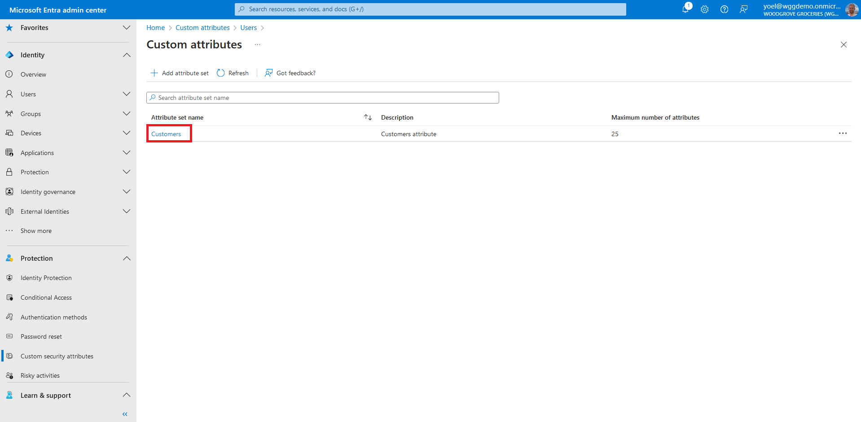Image resolution: width=861 pixels, height=422 pixels.
Task: Click Add attribute set
Action: point(180,73)
